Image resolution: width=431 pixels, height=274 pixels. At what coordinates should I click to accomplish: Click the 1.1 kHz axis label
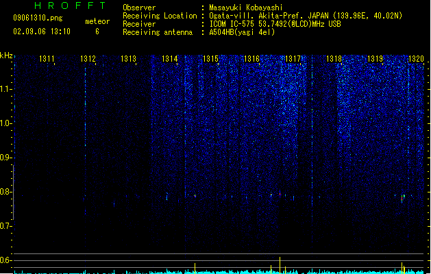(x=5, y=89)
